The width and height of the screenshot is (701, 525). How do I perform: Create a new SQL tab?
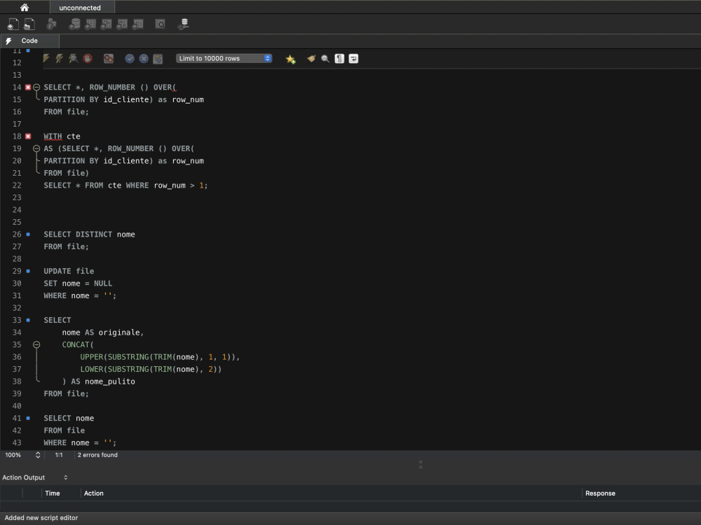pos(13,24)
